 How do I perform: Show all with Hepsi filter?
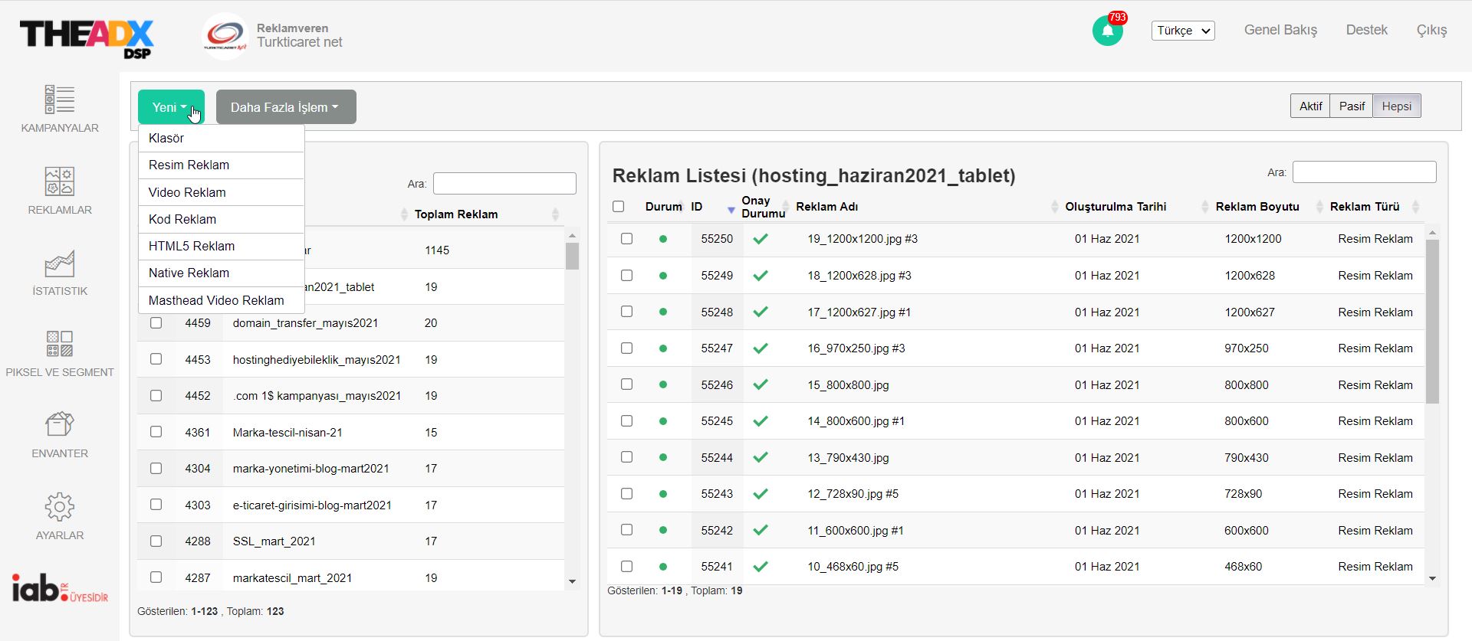click(x=1397, y=106)
